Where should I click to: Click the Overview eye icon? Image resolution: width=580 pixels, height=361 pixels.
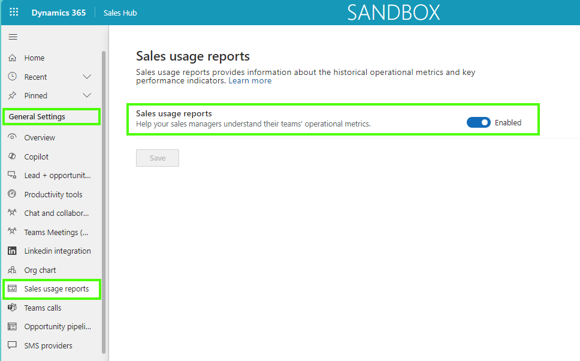point(12,137)
